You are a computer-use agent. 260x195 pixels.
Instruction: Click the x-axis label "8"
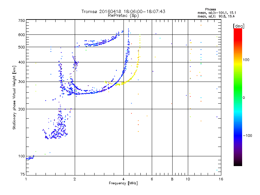point(172,179)
